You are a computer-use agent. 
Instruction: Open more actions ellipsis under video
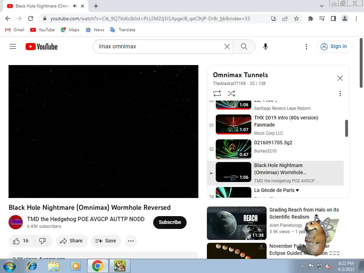point(131,241)
